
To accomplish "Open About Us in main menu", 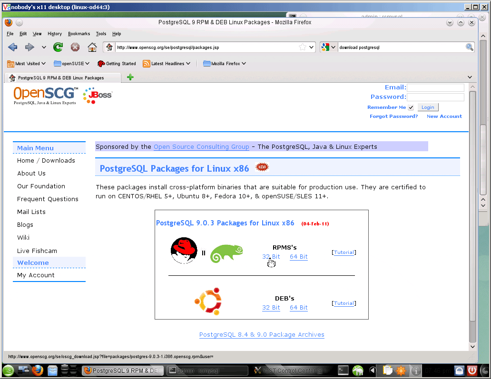I will pos(31,174).
